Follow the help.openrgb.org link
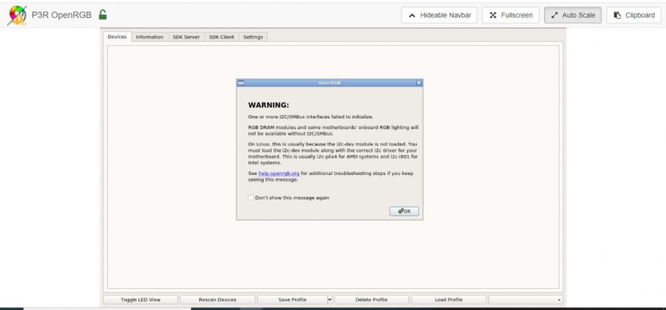 (279, 174)
